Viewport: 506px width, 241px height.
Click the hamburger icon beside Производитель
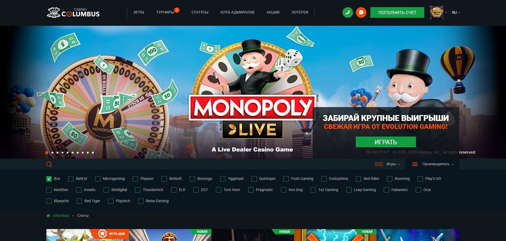pos(415,164)
